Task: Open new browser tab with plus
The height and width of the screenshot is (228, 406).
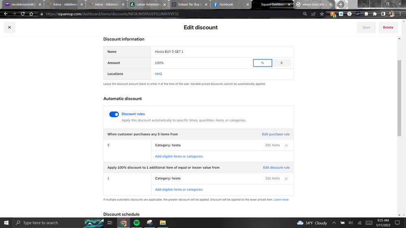Action: pyautogui.click(x=341, y=4)
